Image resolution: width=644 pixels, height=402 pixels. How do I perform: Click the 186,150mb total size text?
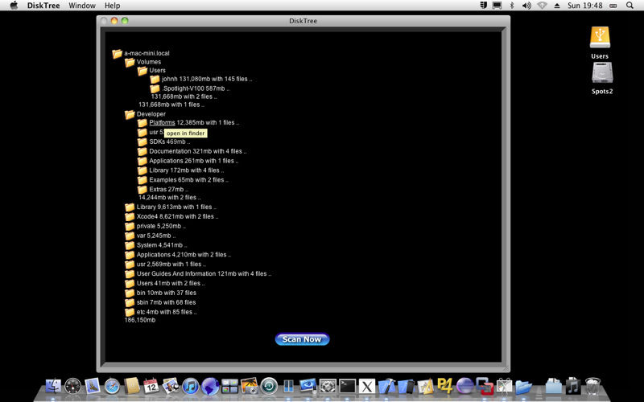(x=140, y=320)
